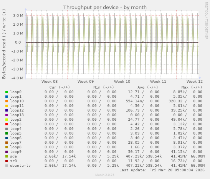Select the loop6 legend label

pyautogui.click(x=16, y=138)
